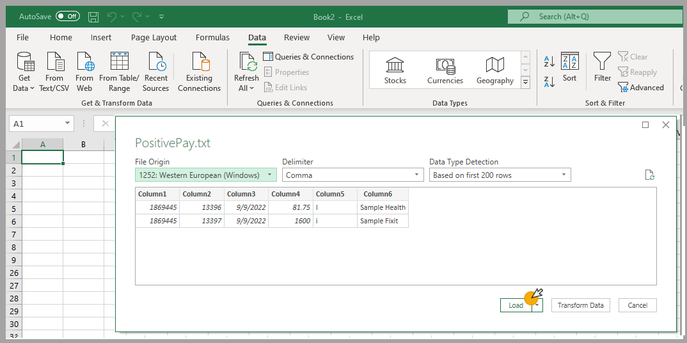Screen dimensions: 687x343
Task: Click the 13397 preview cell
Action: [201, 221]
